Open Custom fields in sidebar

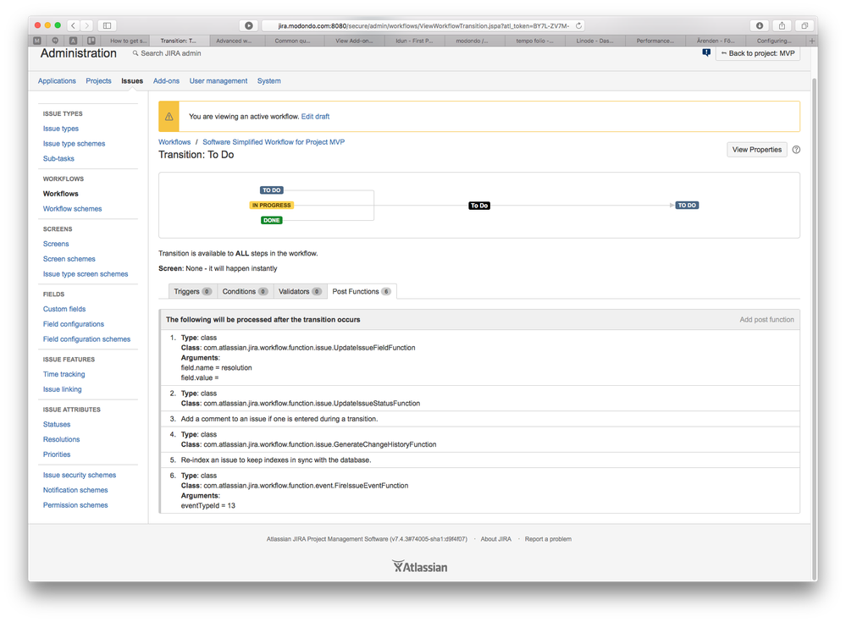click(x=64, y=310)
